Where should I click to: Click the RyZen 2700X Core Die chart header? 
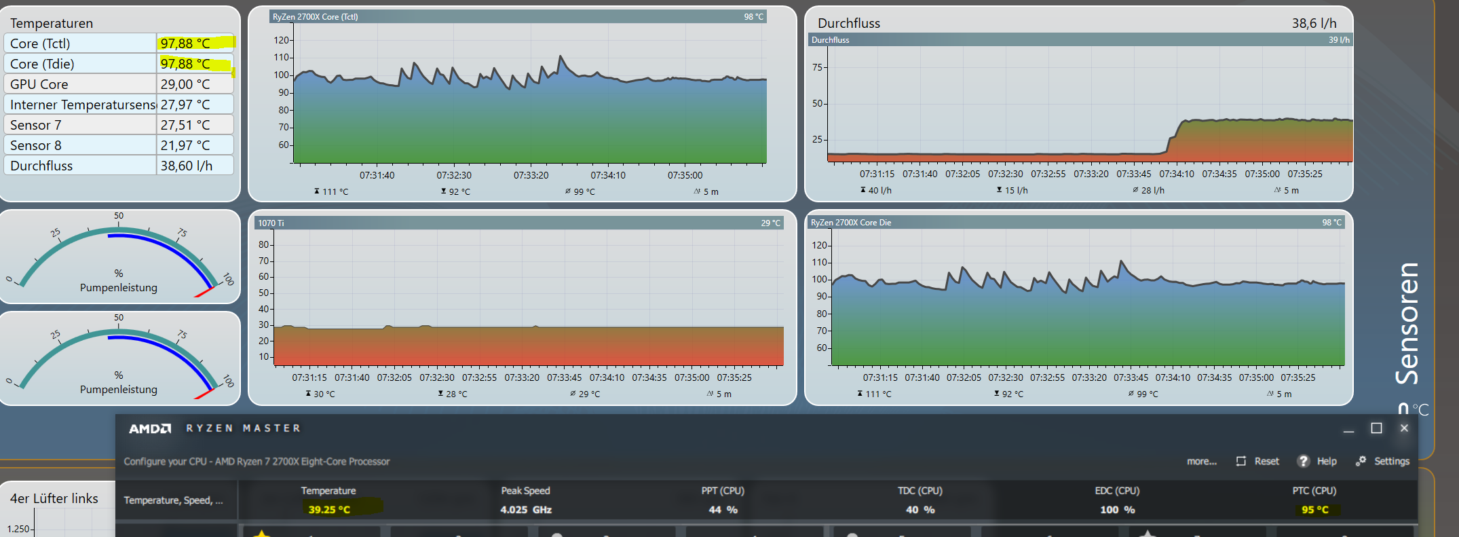click(1076, 222)
